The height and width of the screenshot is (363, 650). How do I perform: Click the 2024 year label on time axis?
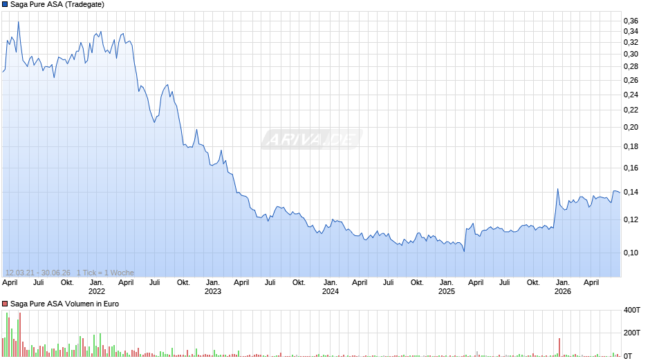coord(331,291)
